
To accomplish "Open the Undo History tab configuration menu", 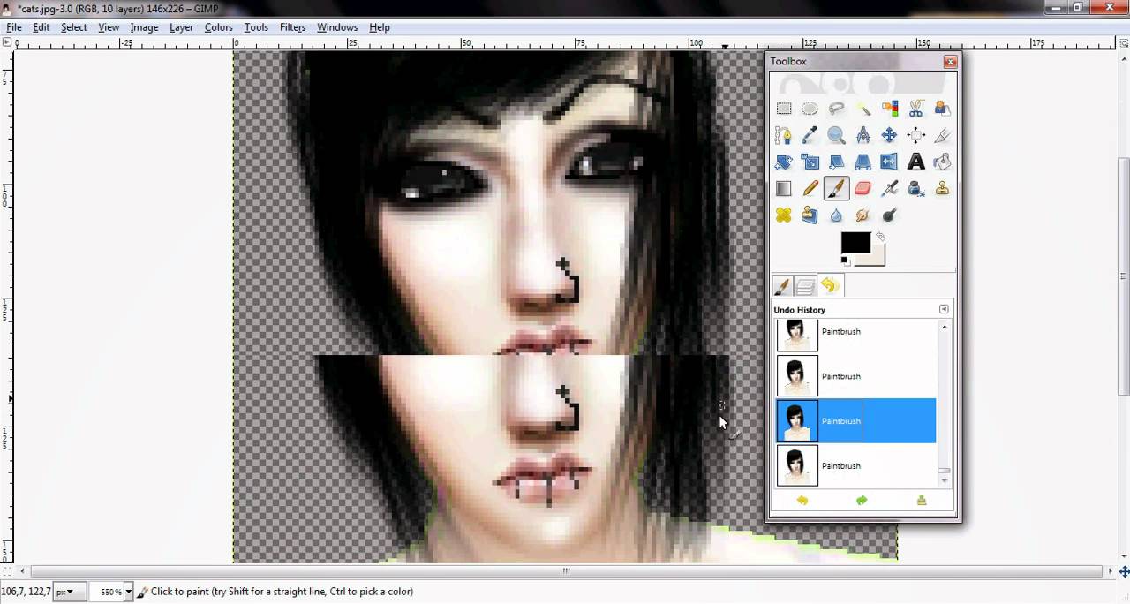I will pos(944,309).
